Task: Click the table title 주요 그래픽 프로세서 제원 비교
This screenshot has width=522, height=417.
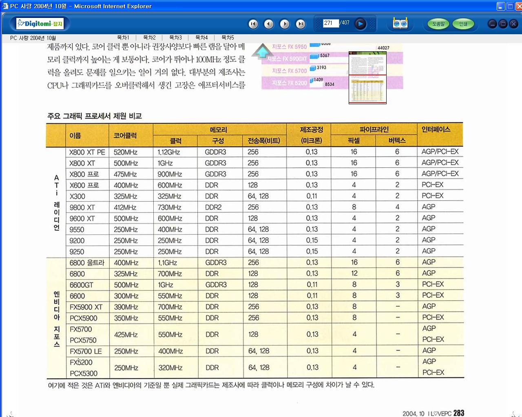Action: 95,116
